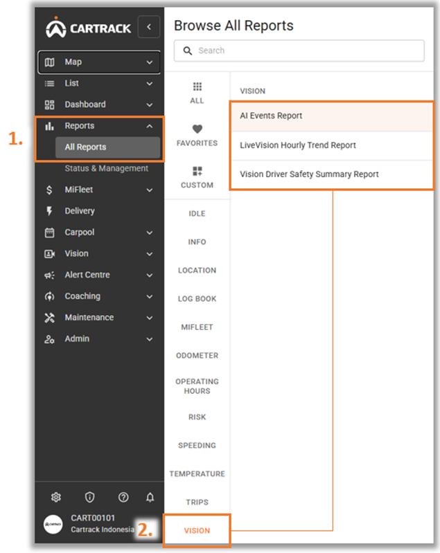This screenshot has height=553, width=440.
Task: Select the RISK report category
Action: 197,417
